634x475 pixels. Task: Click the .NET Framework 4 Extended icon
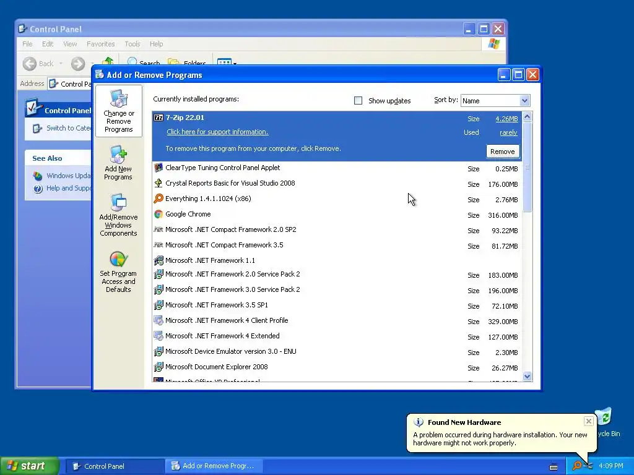158,336
